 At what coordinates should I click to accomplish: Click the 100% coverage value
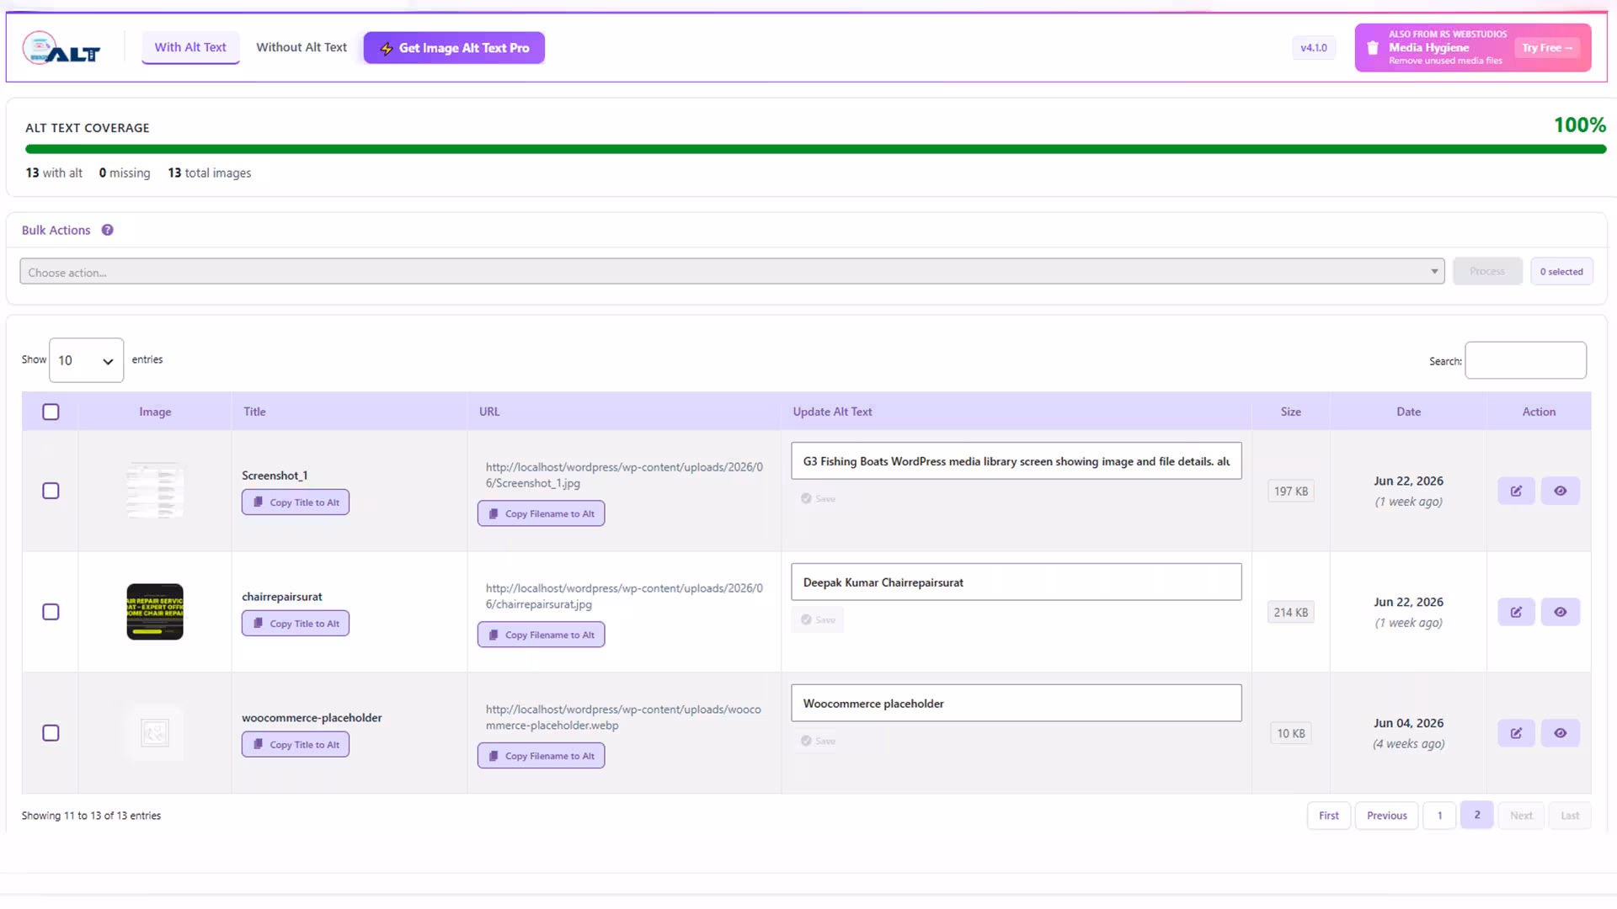[1579, 125]
